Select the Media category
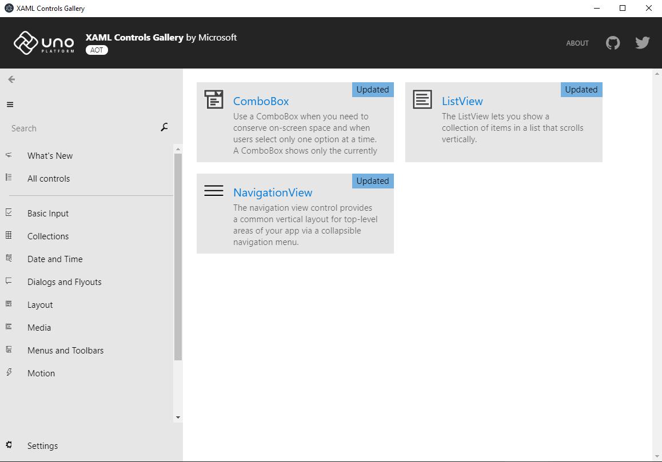 [x=41, y=327]
